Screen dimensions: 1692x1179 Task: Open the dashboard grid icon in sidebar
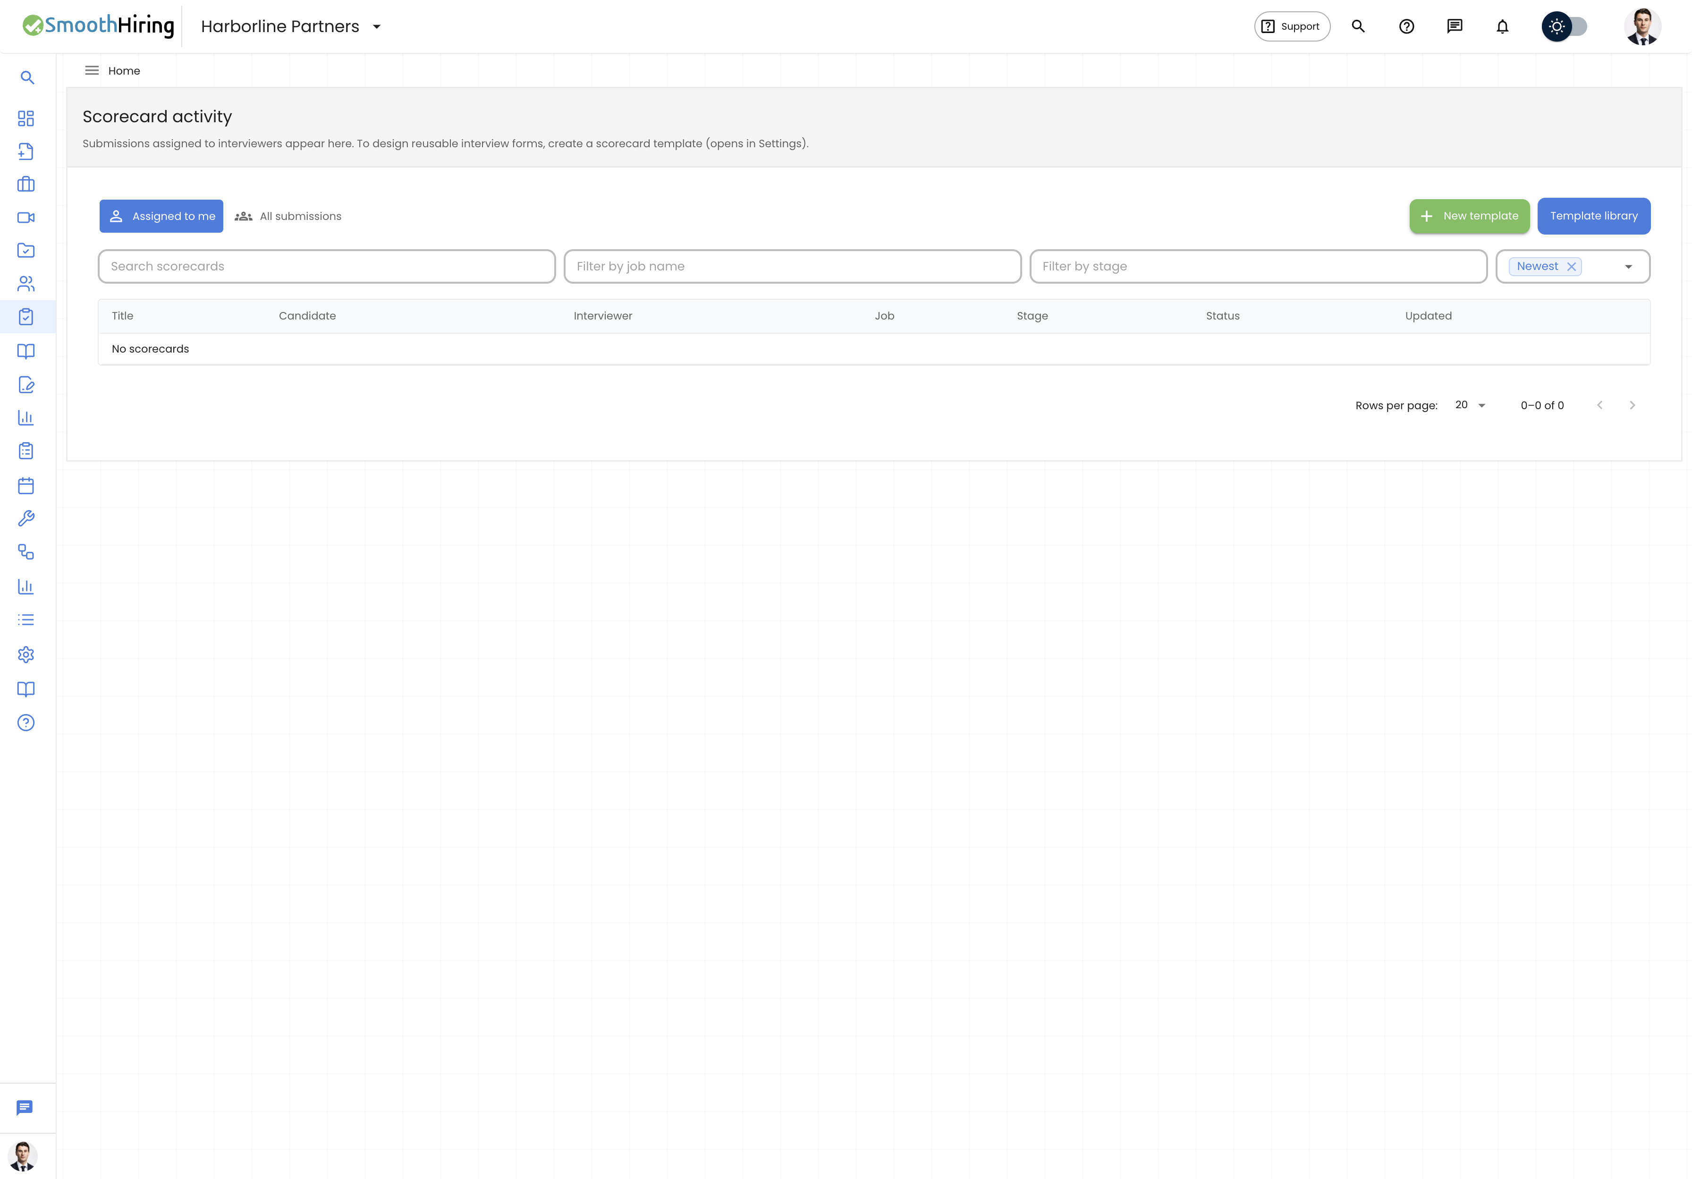[x=26, y=118]
